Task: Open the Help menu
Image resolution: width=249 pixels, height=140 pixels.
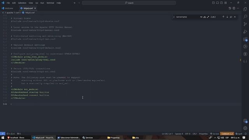Action: (59, 3)
